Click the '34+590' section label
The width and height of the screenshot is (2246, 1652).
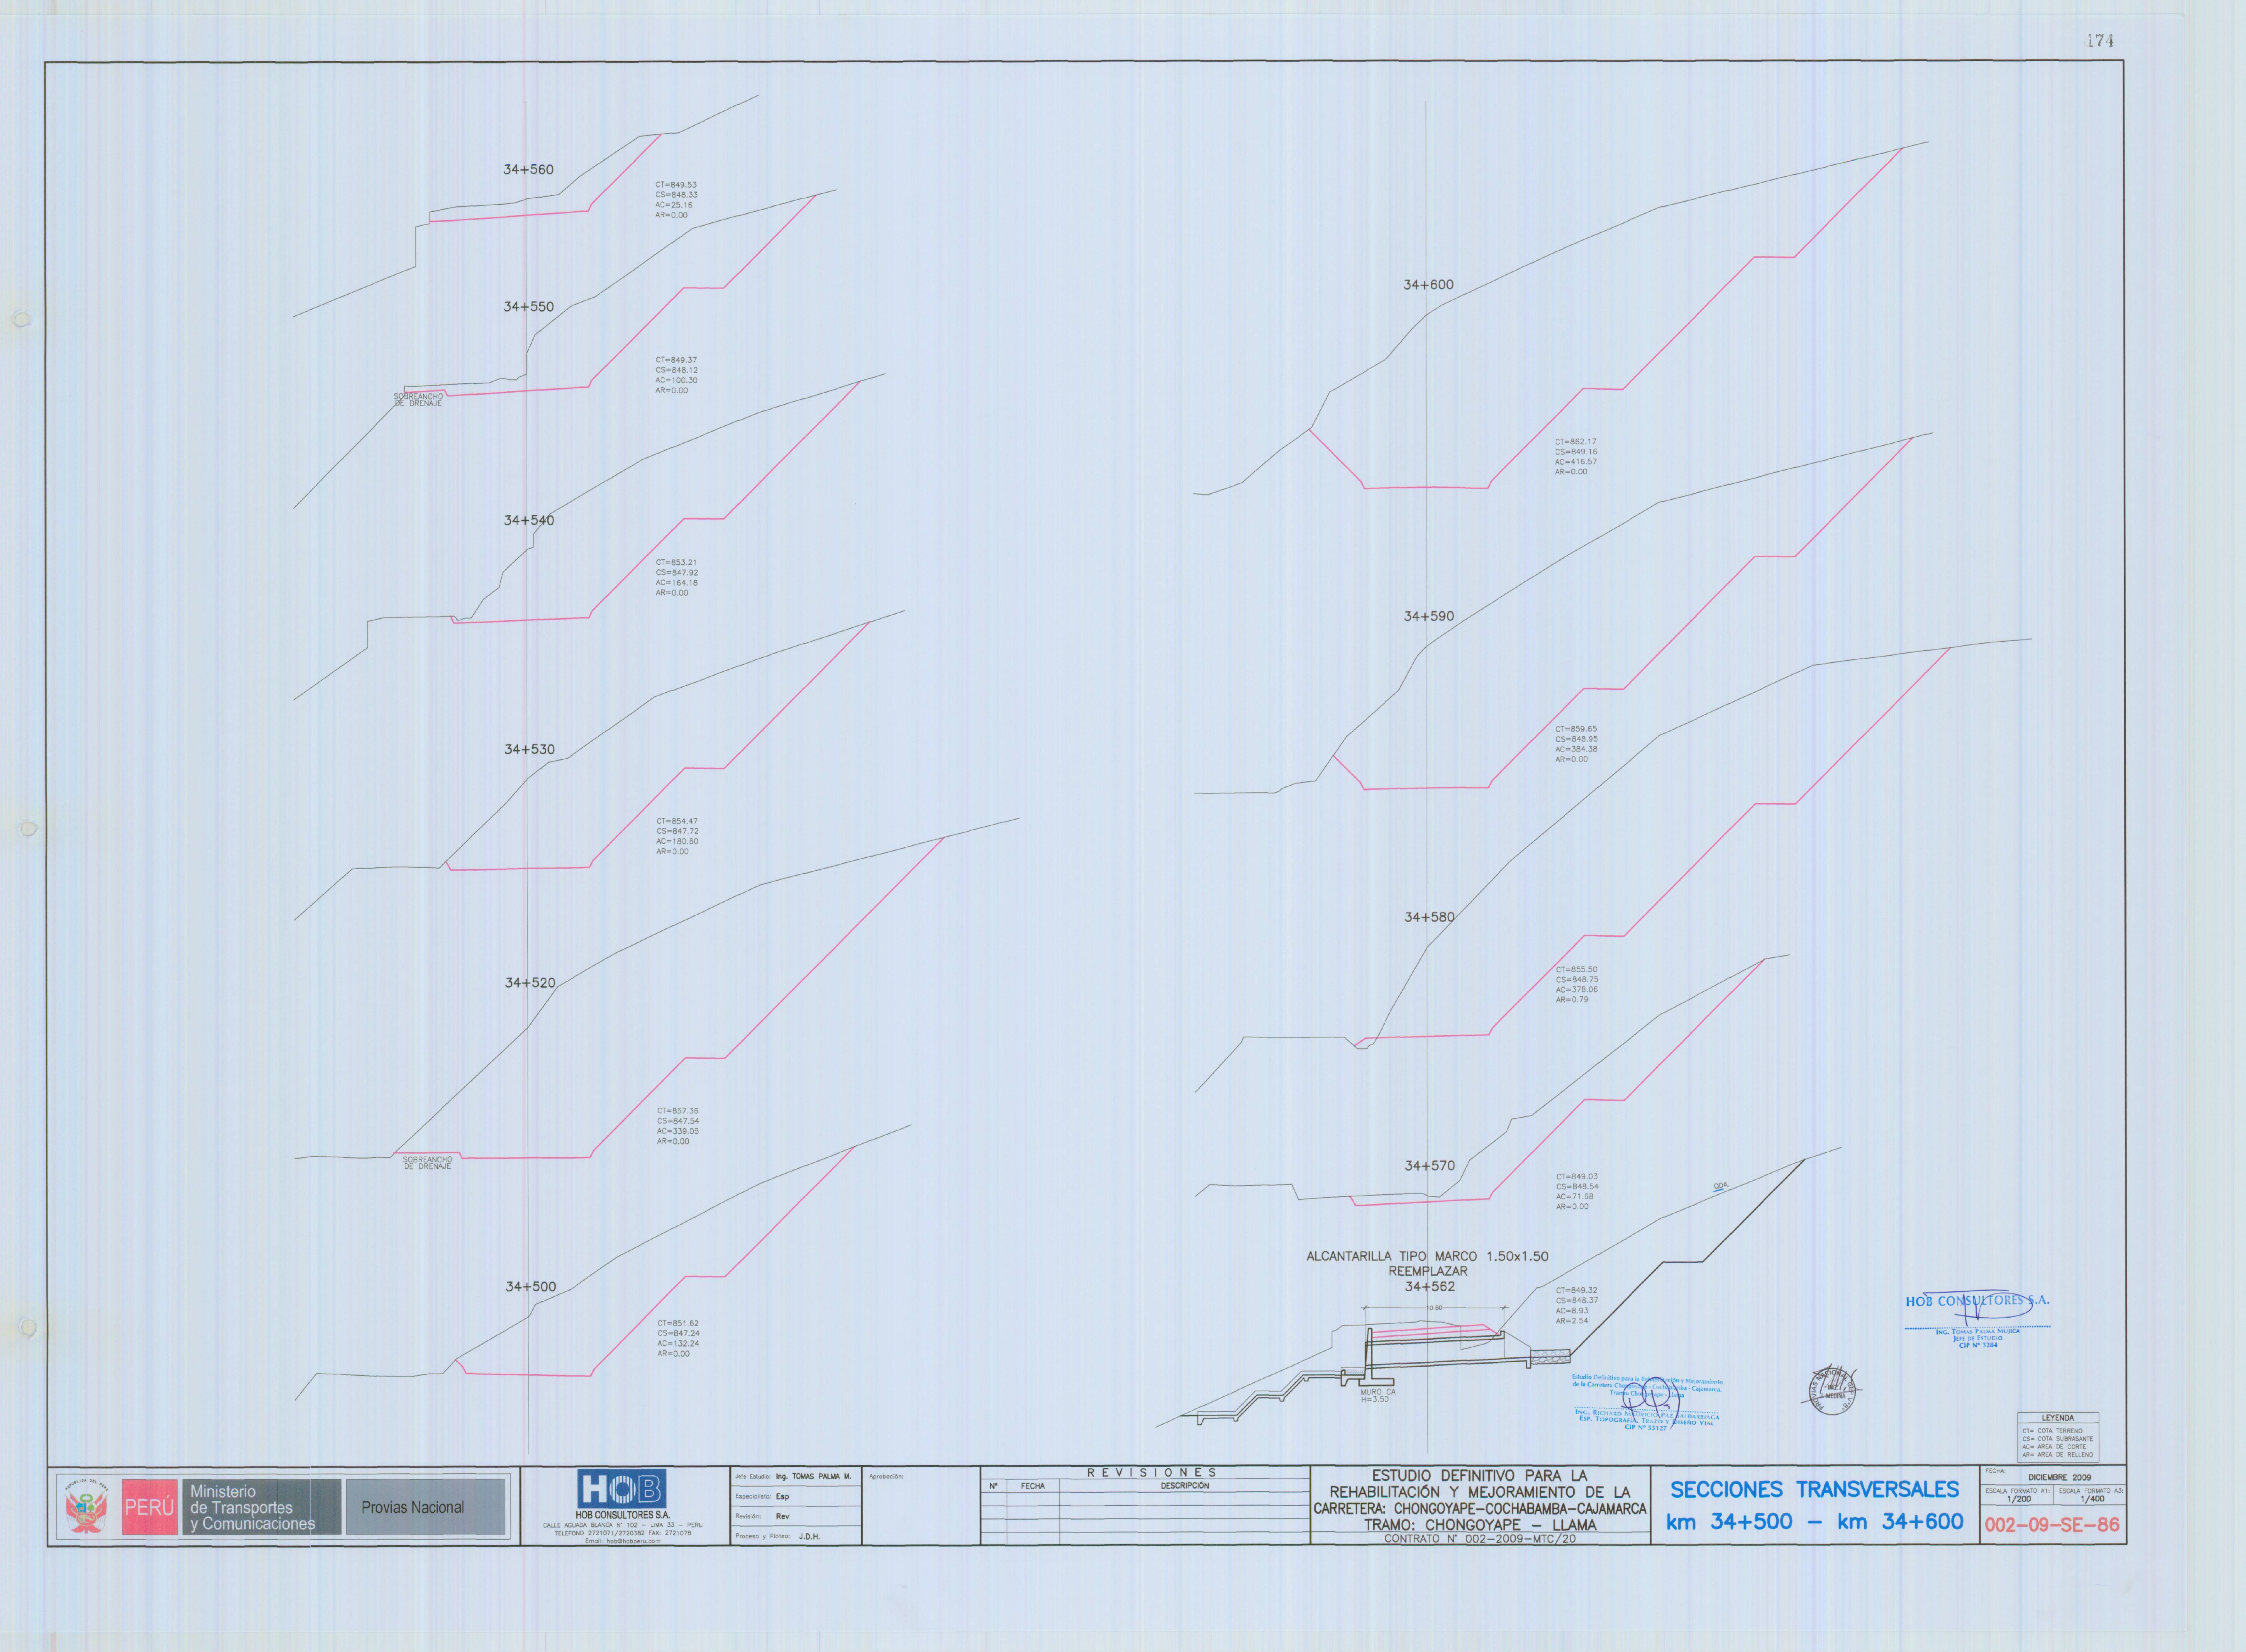(x=1429, y=616)
